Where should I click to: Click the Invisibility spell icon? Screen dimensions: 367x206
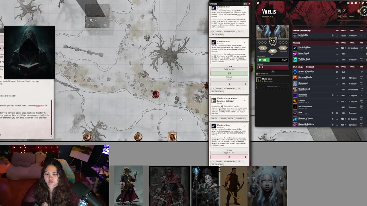(295, 36)
